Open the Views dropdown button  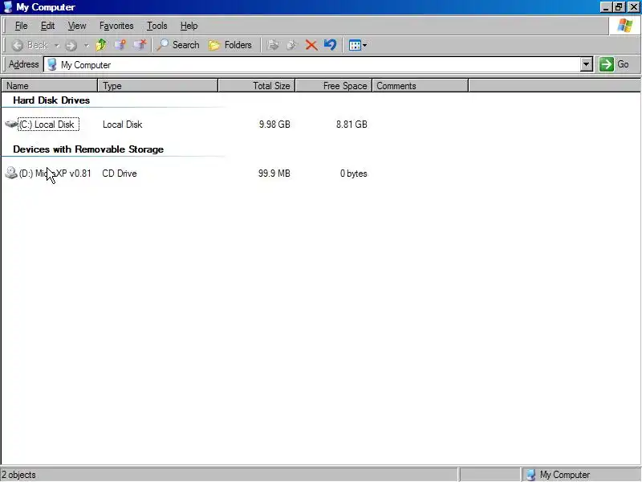[357, 45]
